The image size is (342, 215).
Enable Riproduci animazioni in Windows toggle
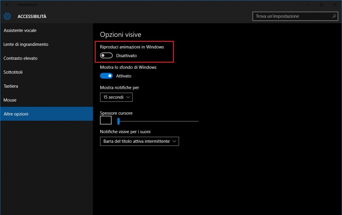coord(106,56)
